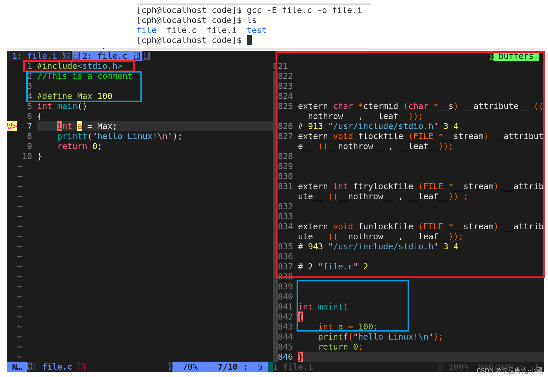
Task: Click 'return 0;' on line 9
Action: [80, 146]
